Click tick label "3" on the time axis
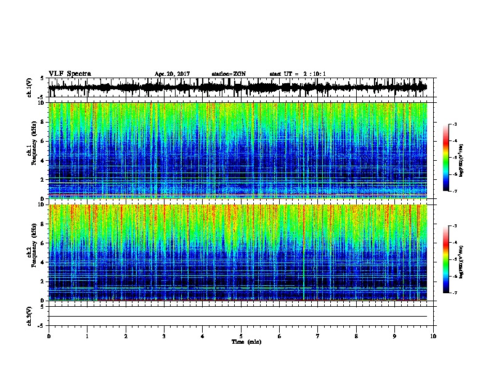This screenshot has width=488, height=377. pos(164,336)
